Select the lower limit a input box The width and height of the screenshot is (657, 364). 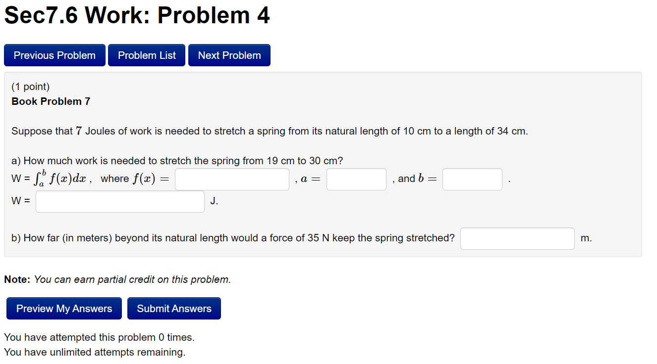356,179
